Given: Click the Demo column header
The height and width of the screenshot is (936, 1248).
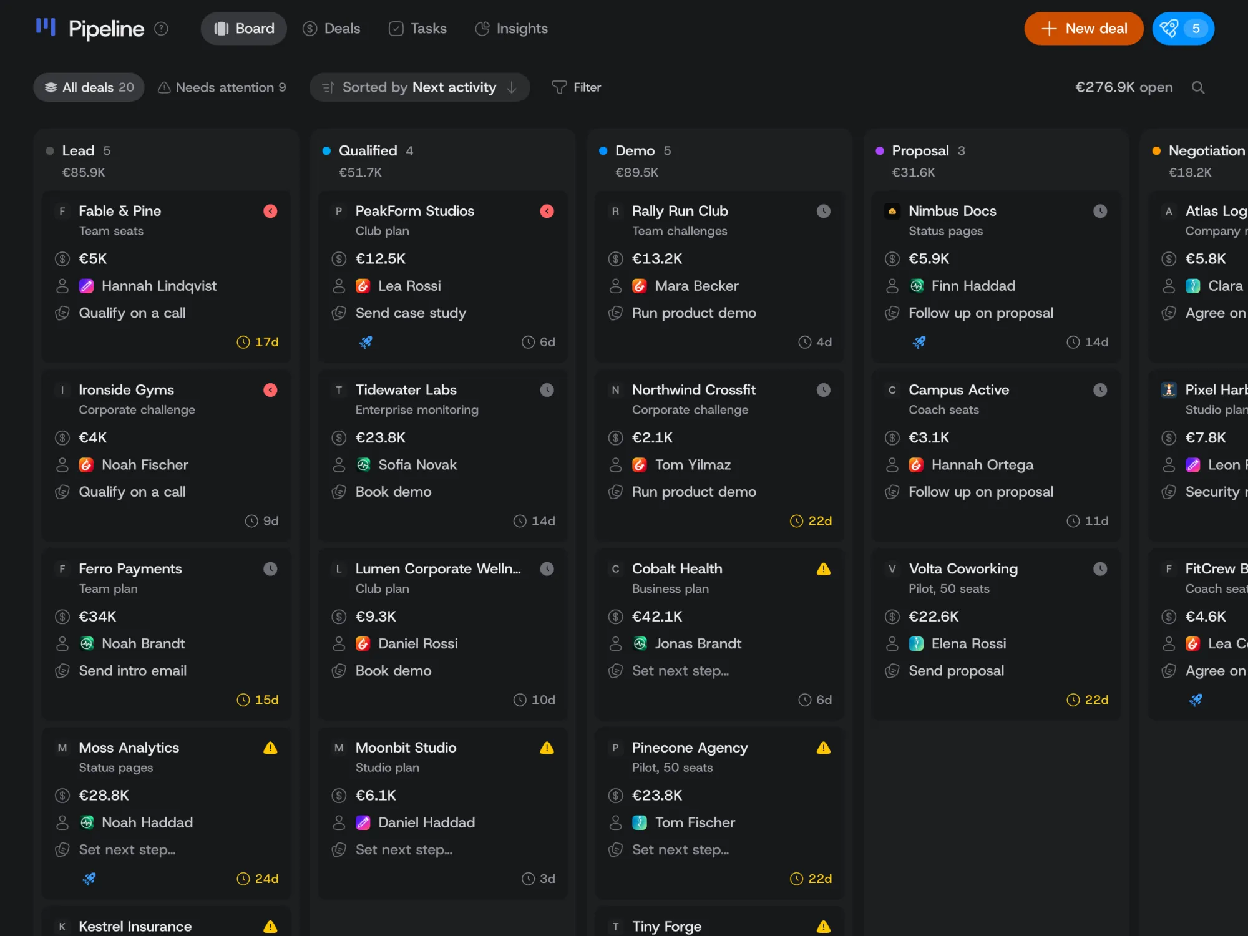Looking at the screenshot, I should 635,151.
